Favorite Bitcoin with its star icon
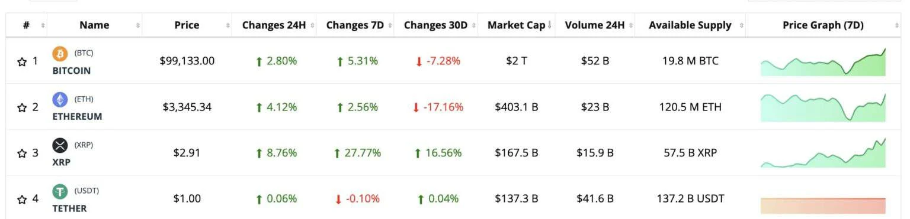The image size is (910, 219). 23,61
